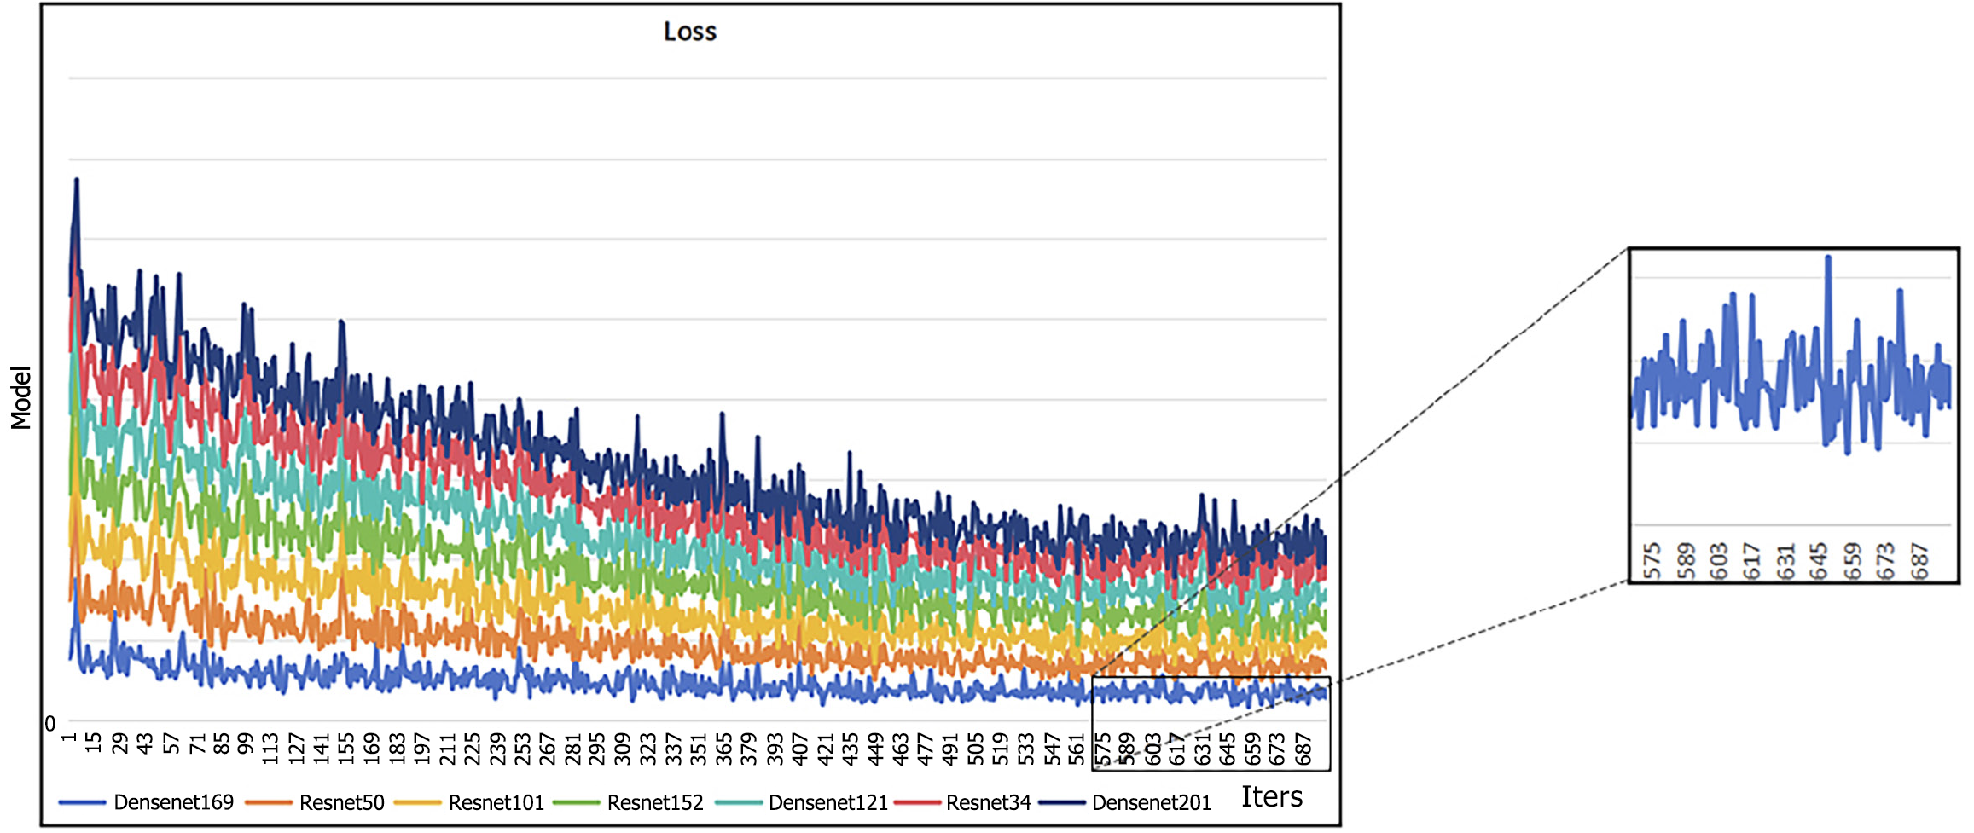Viewport: 1974px width, 833px height.
Task: Click the Densenet201 legend text
Action: click(1151, 802)
